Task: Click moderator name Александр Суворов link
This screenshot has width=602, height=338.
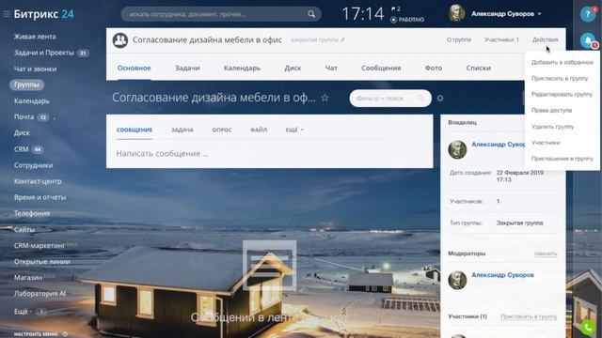Action: [502, 275]
